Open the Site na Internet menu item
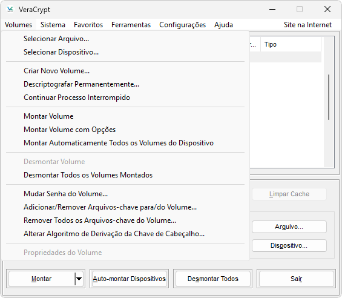Screen dimensions: 342x298 pos(307,25)
